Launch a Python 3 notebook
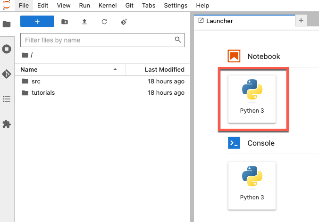 click(252, 99)
